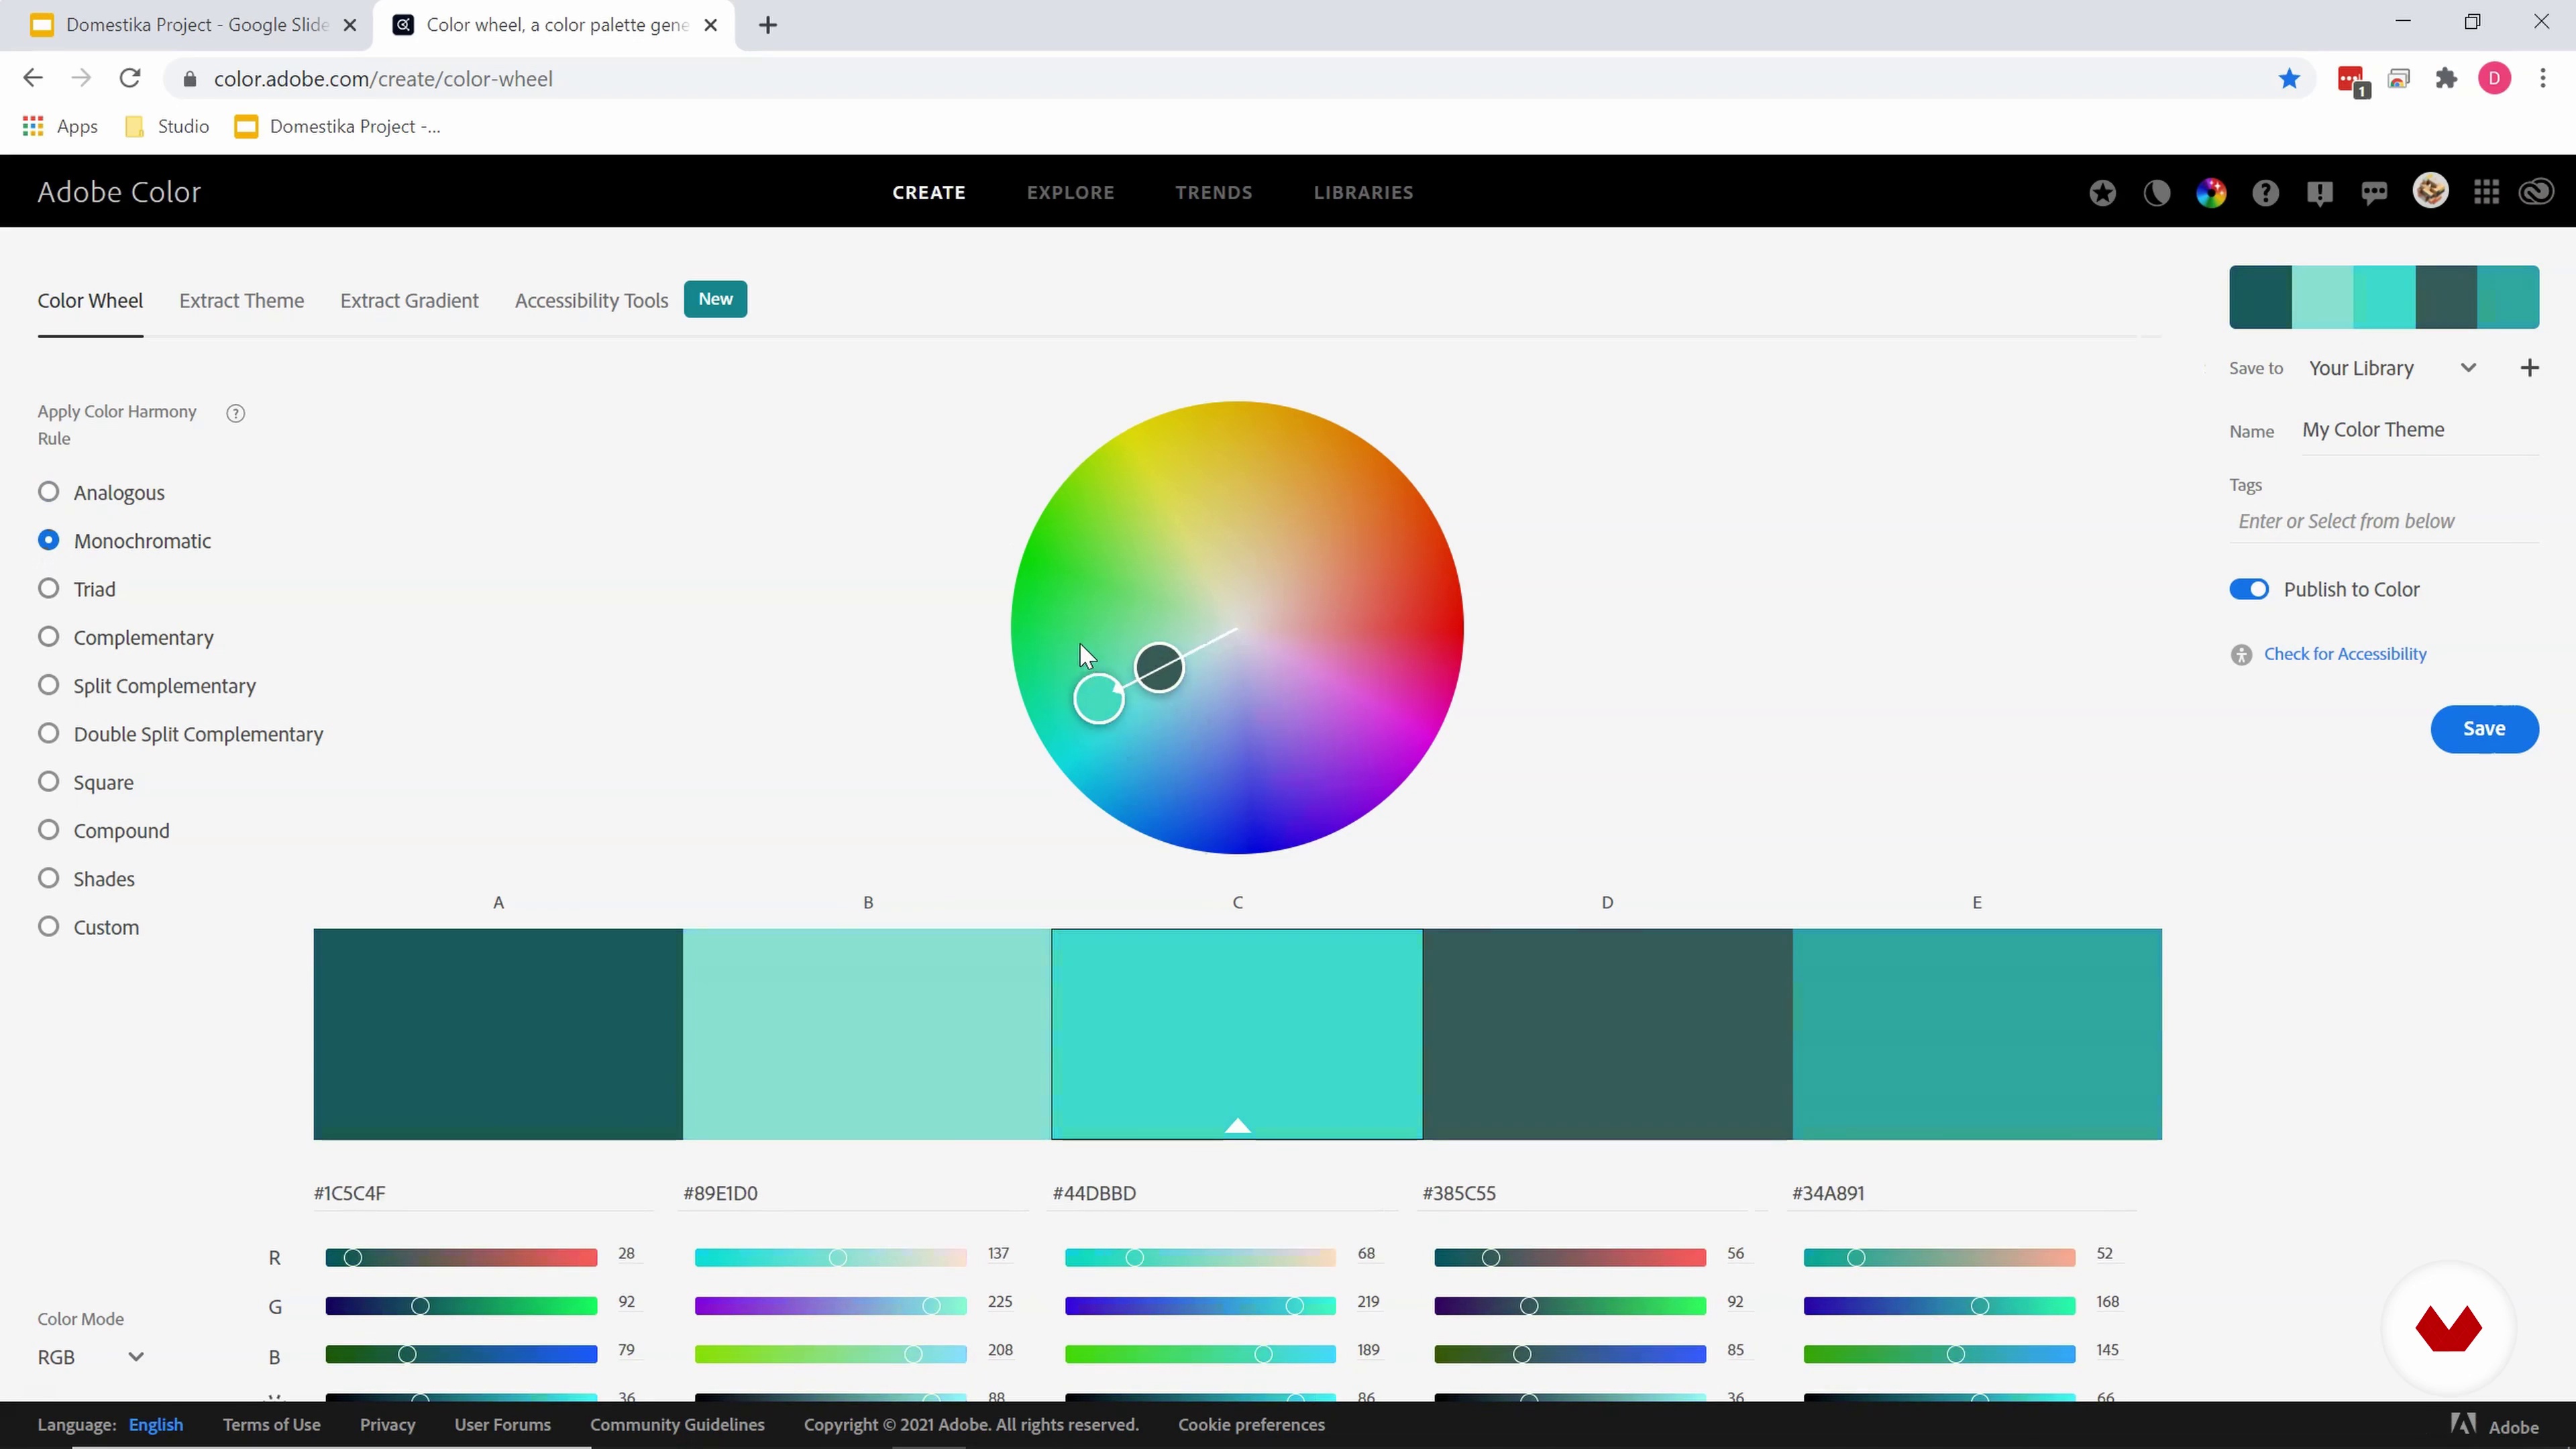2576x1449 pixels.
Task: Select color swatch A dark teal
Action: [498, 1034]
